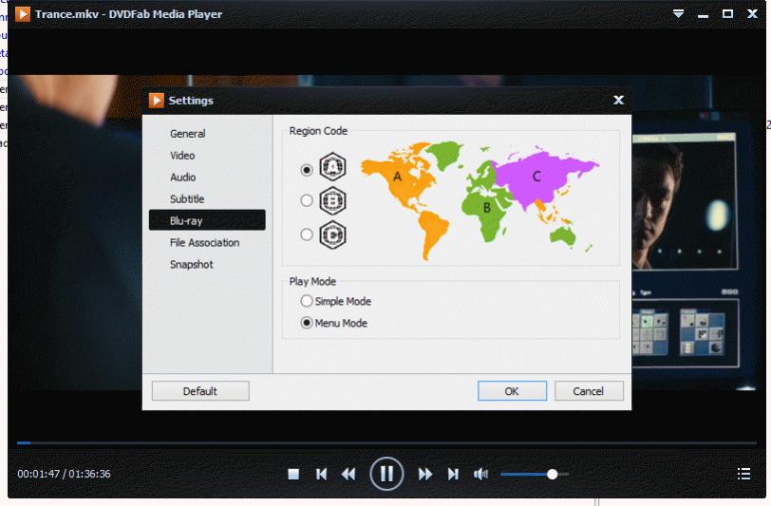
Task: Choose Menu Mode play mode
Action: 307,323
